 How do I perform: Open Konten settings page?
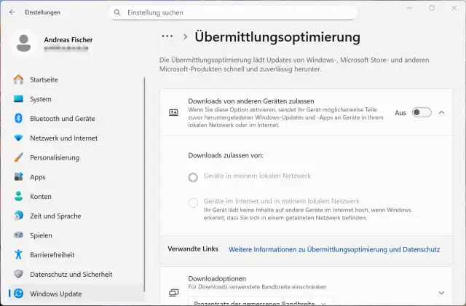pyautogui.click(x=76, y=196)
